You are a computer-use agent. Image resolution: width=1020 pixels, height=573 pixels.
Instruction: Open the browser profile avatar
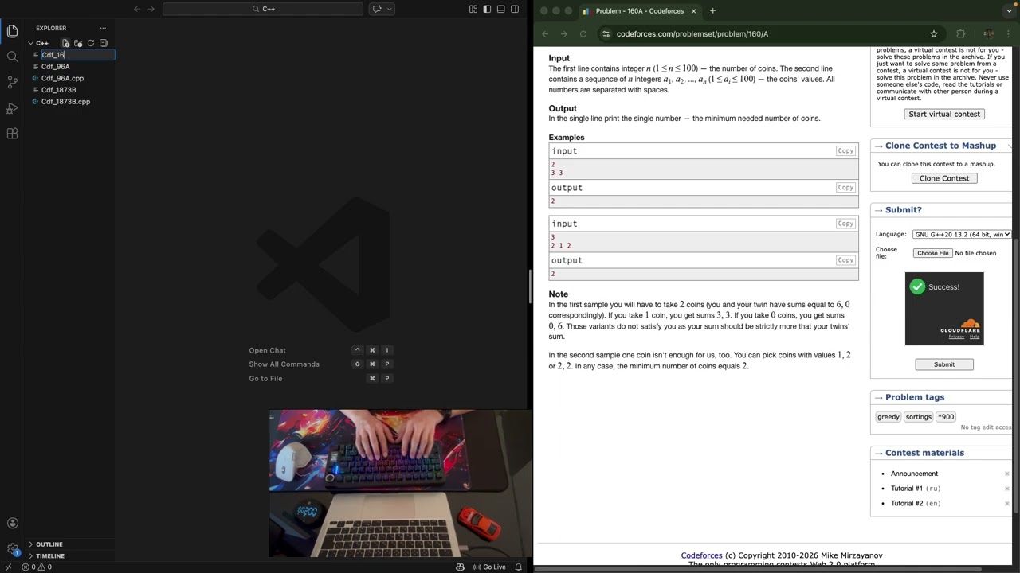(988, 34)
